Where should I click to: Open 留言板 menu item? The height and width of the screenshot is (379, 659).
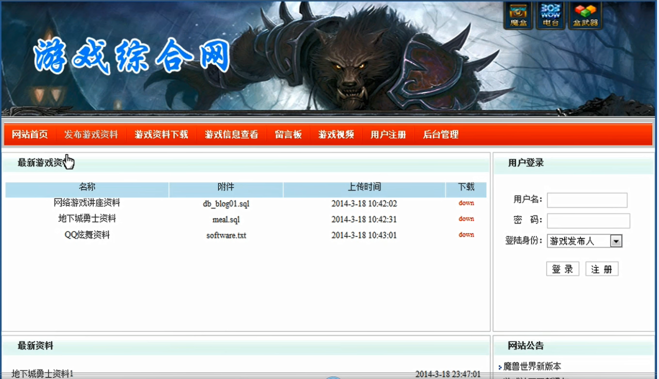point(288,134)
